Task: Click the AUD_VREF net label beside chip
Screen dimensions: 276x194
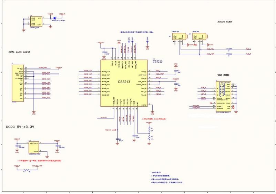Action: [160, 74]
